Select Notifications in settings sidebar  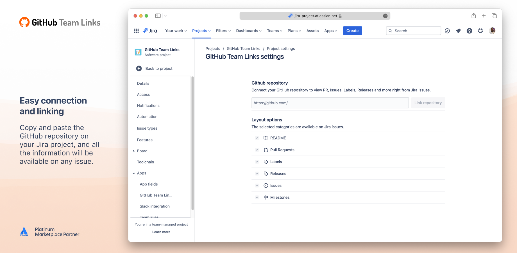pyautogui.click(x=148, y=106)
